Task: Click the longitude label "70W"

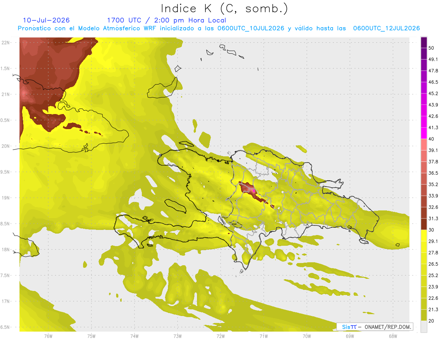Action: [x=306, y=336]
